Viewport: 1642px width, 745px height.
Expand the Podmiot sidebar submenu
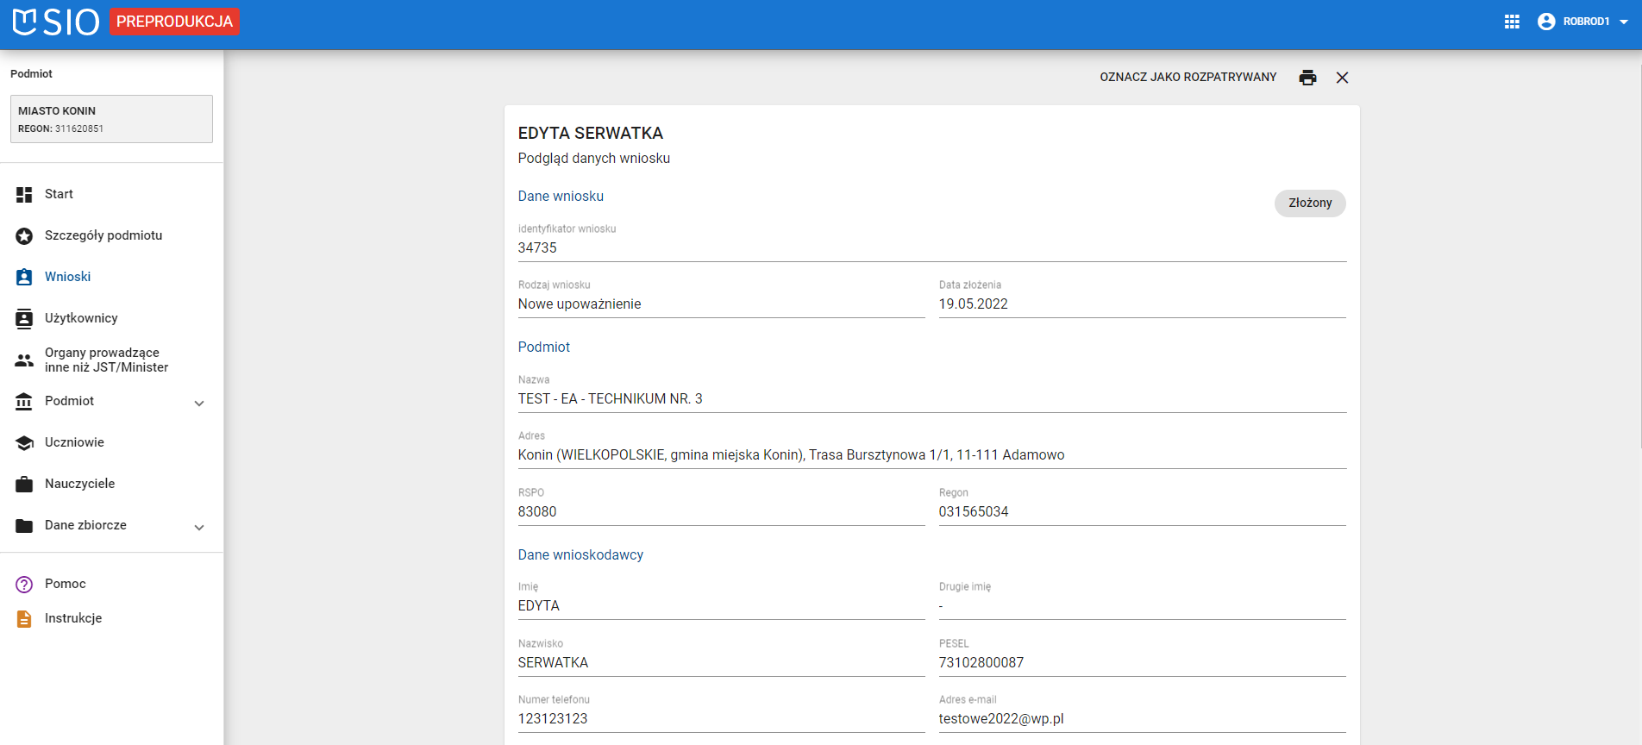tap(199, 403)
